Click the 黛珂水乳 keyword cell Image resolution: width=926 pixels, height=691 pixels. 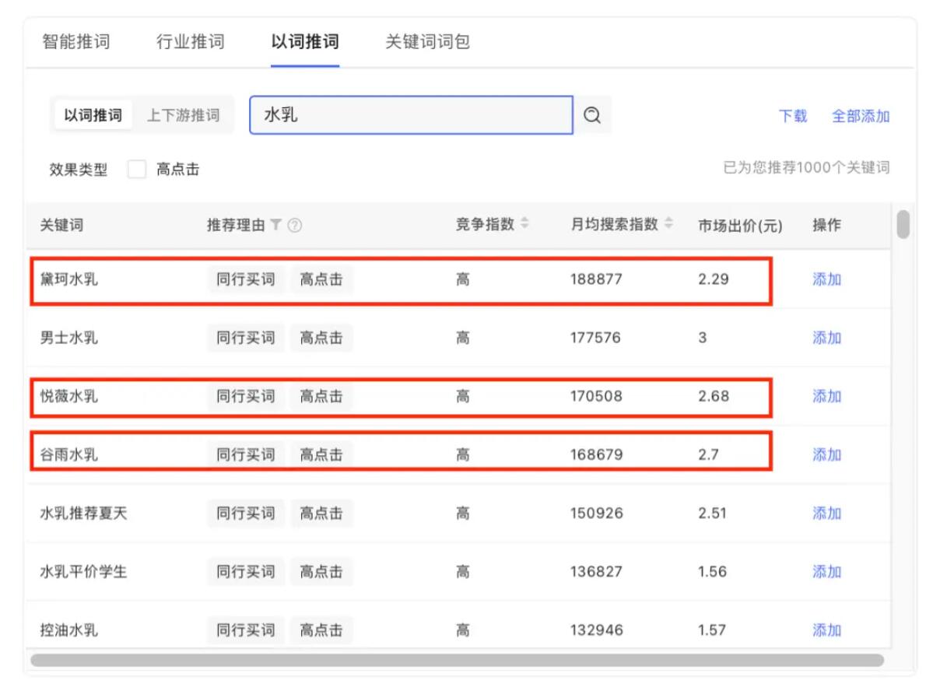pyautogui.click(x=68, y=279)
